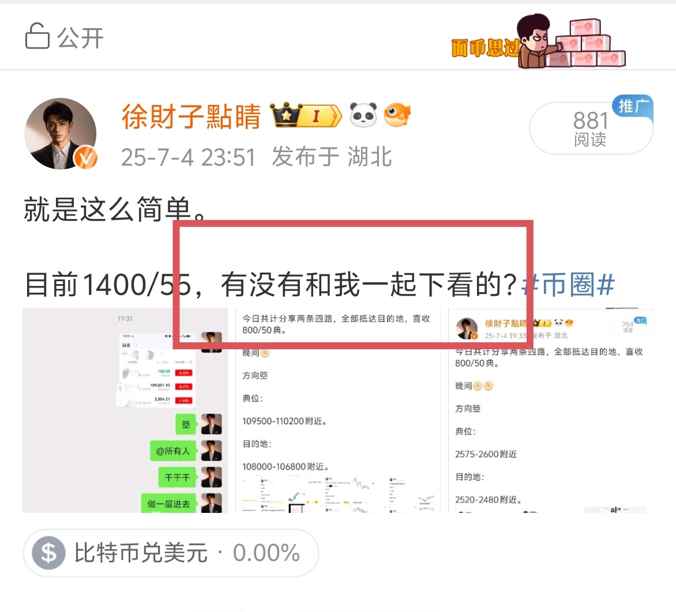This screenshot has height=612, width=676.
Task: Open the right thumbnail listing 2575-2600
Action: coord(550,410)
